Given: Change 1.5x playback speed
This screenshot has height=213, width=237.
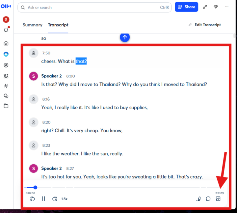Looking at the screenshot, I should [64, 199].
